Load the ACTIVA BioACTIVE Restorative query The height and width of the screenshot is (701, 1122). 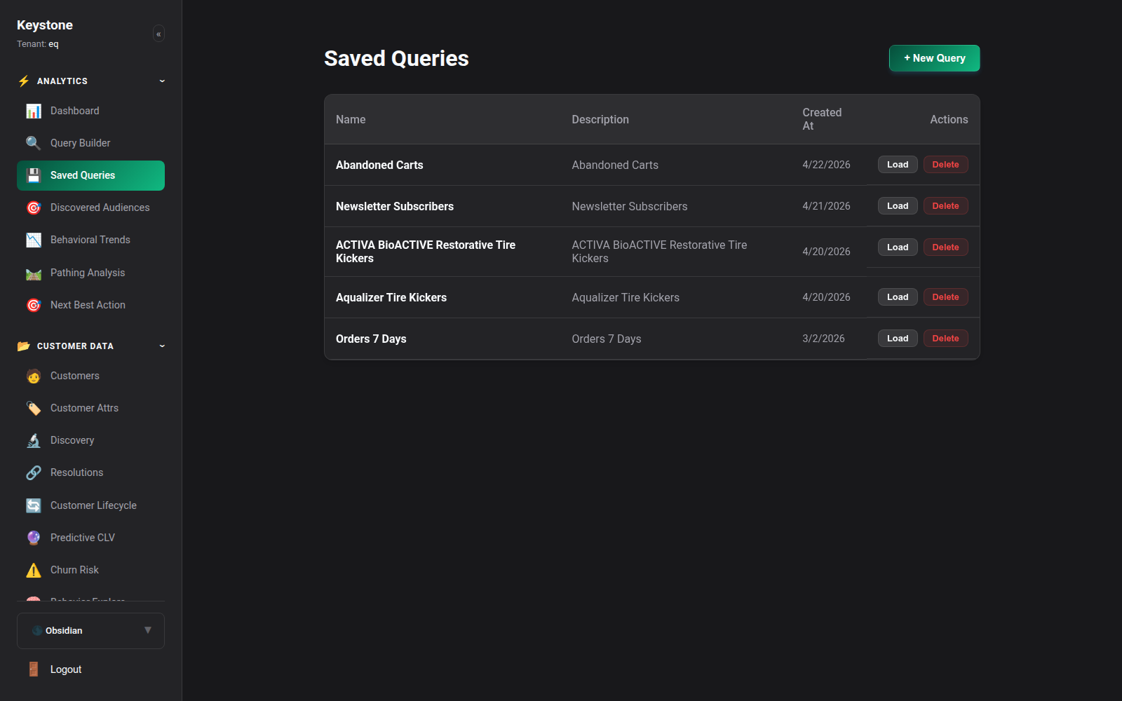coord(898,247)
